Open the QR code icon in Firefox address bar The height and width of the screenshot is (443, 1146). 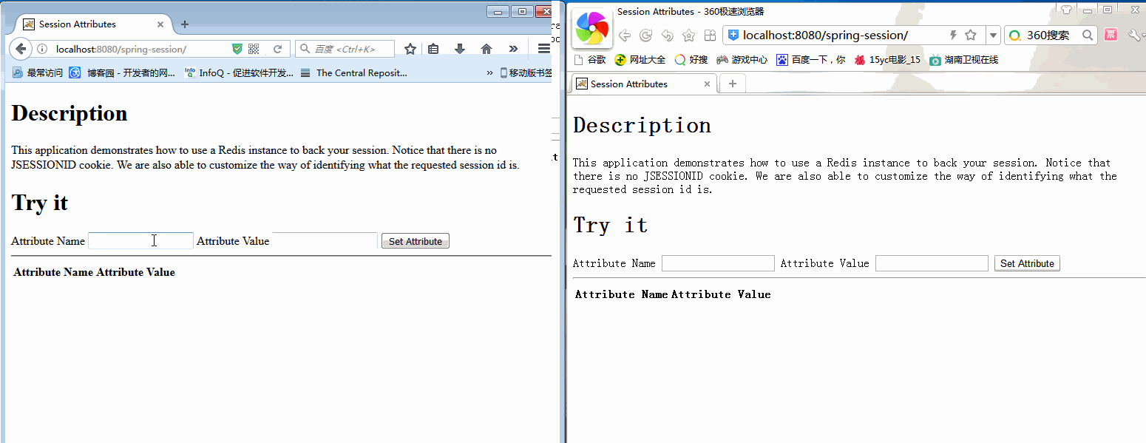[x=254, y=49]
